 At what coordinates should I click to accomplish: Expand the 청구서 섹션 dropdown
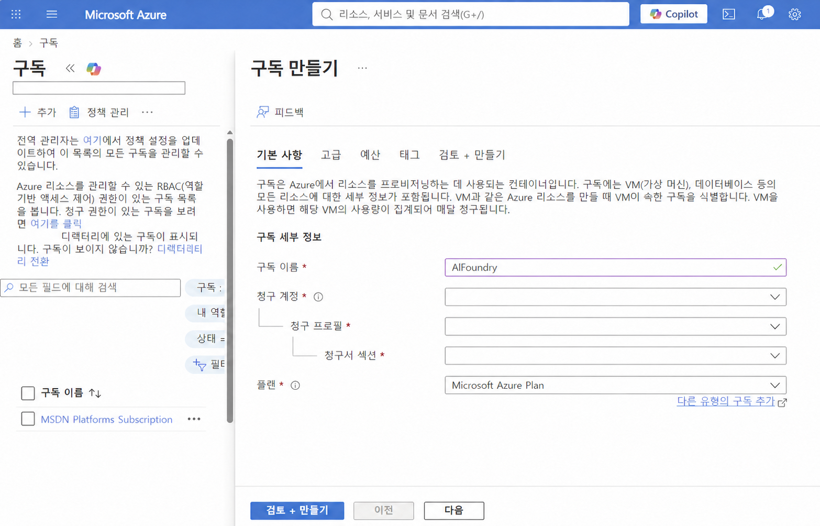615,356
